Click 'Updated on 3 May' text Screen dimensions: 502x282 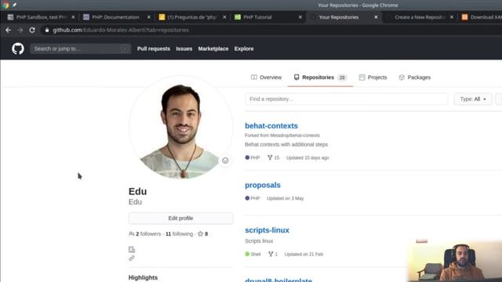(x=286, y=198)
